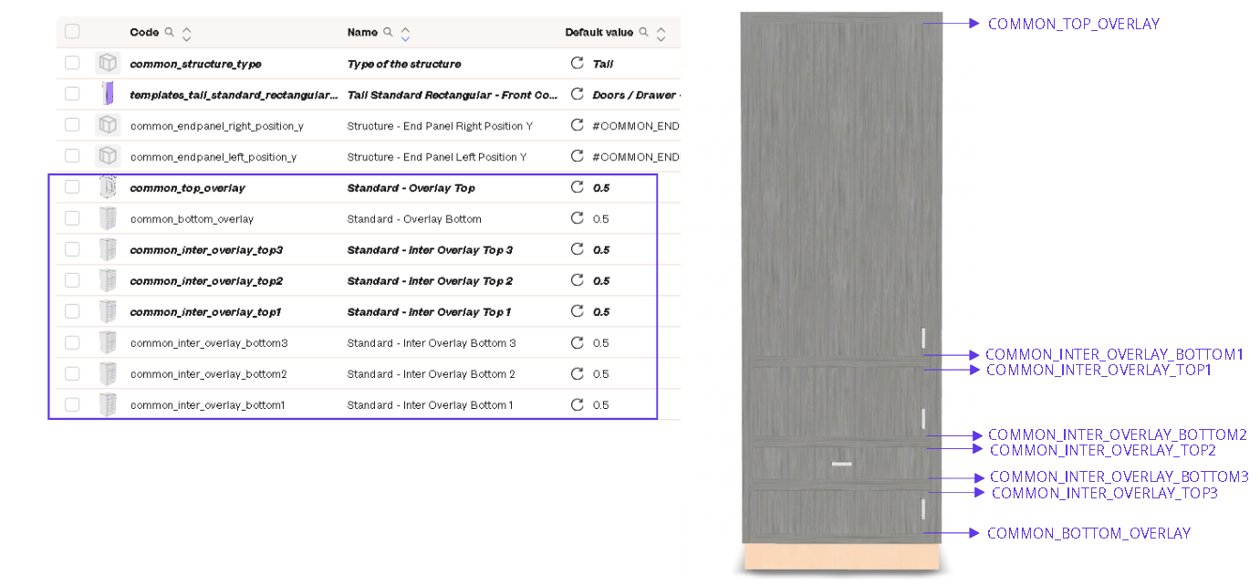Select the common_inter_overlay_bottom1 code cell
The image size is (1260, 586).
208,405
